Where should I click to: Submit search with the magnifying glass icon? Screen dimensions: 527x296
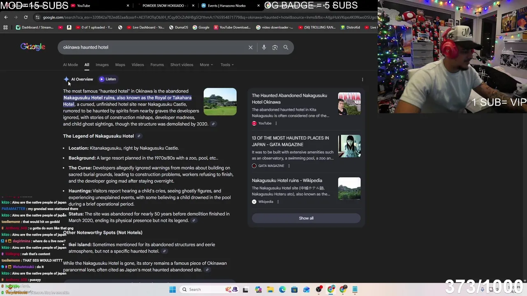click(286, 47)
